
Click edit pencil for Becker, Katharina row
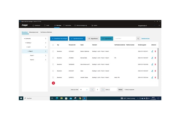pyautogui.click(x=152, y=52)
